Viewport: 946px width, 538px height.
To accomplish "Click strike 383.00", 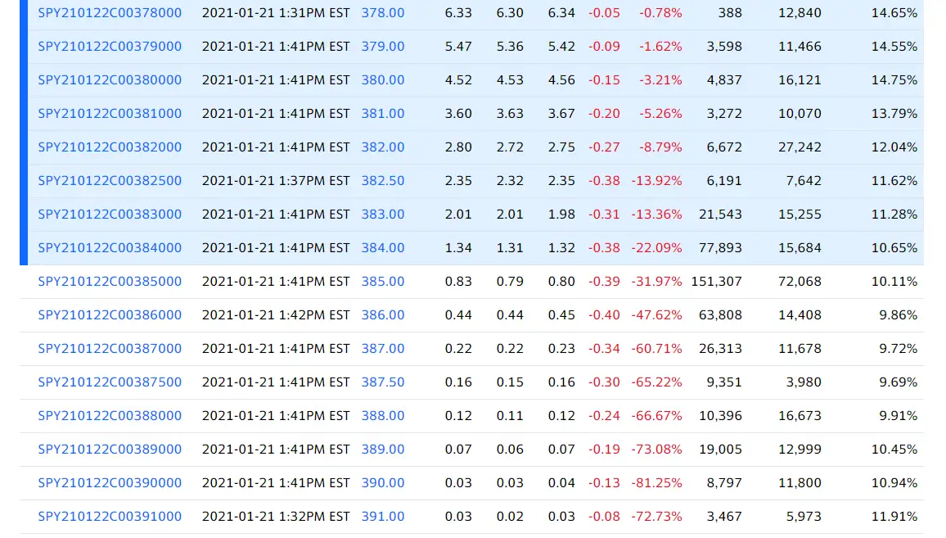I will 383,215.
